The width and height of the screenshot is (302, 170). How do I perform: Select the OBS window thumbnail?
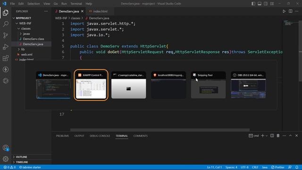(248, 85)
